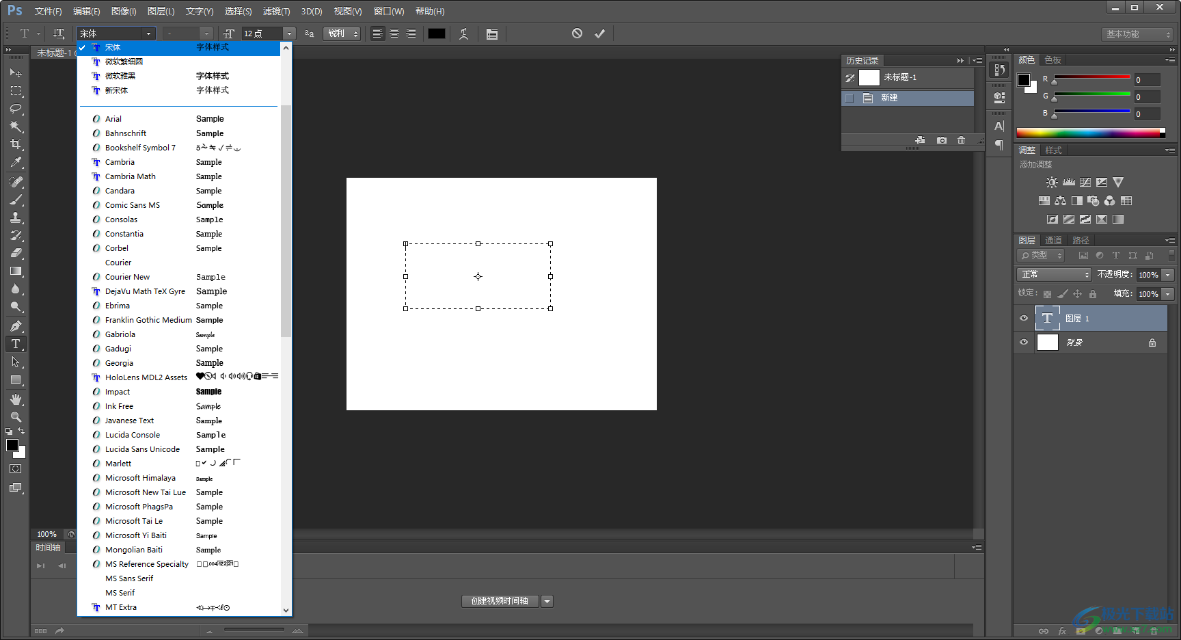1181x640 pixels.
Task: Click 创建视频时间轴 button
Action: 500,601
